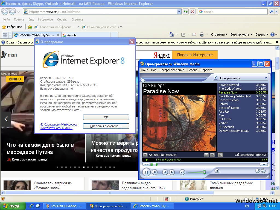Click the IE help question mark icon
The width and height of the screenshot is (280, 210).
click(273, 34)
